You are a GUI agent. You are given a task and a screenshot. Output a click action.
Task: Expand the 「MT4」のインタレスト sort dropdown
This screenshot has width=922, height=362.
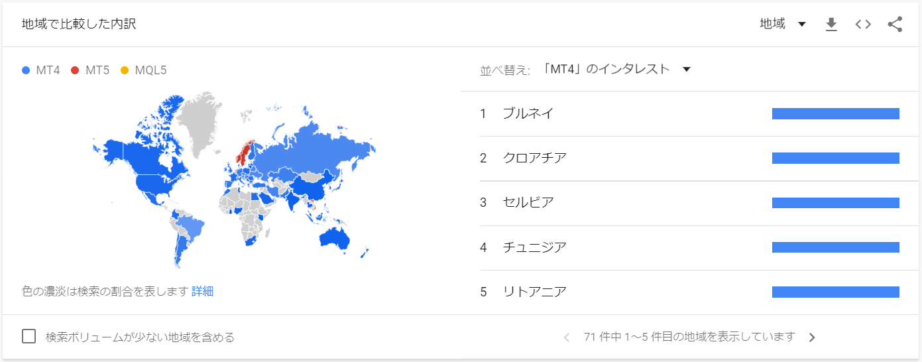pyautogui.click(x=616, y=70)
